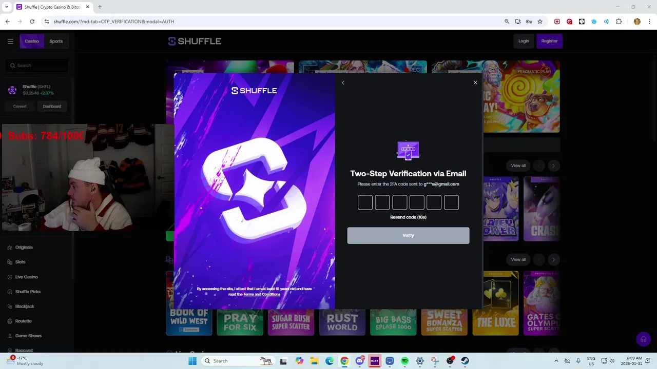Click the address bar URL
Viewport: 657px width, 369px height.
tap(114, 22)
